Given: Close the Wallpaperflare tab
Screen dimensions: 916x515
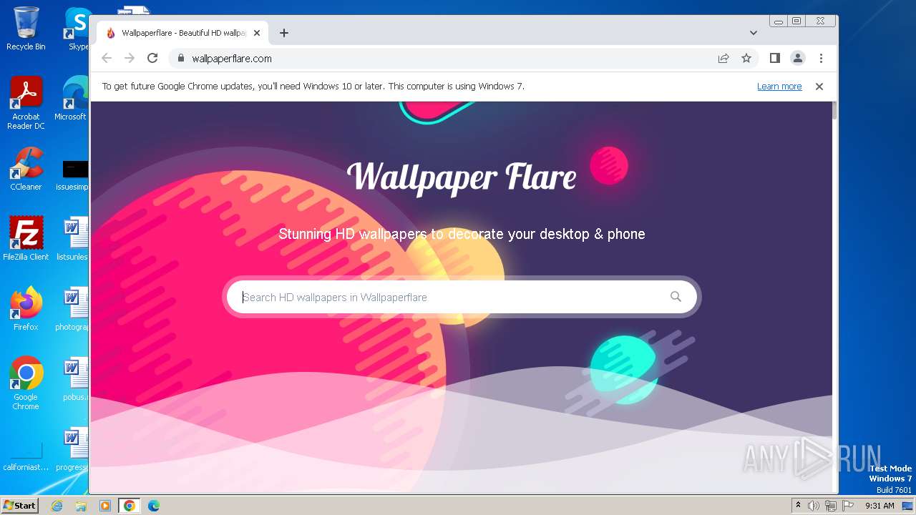Looking at the screenshot, I should [x=257, y=33].
